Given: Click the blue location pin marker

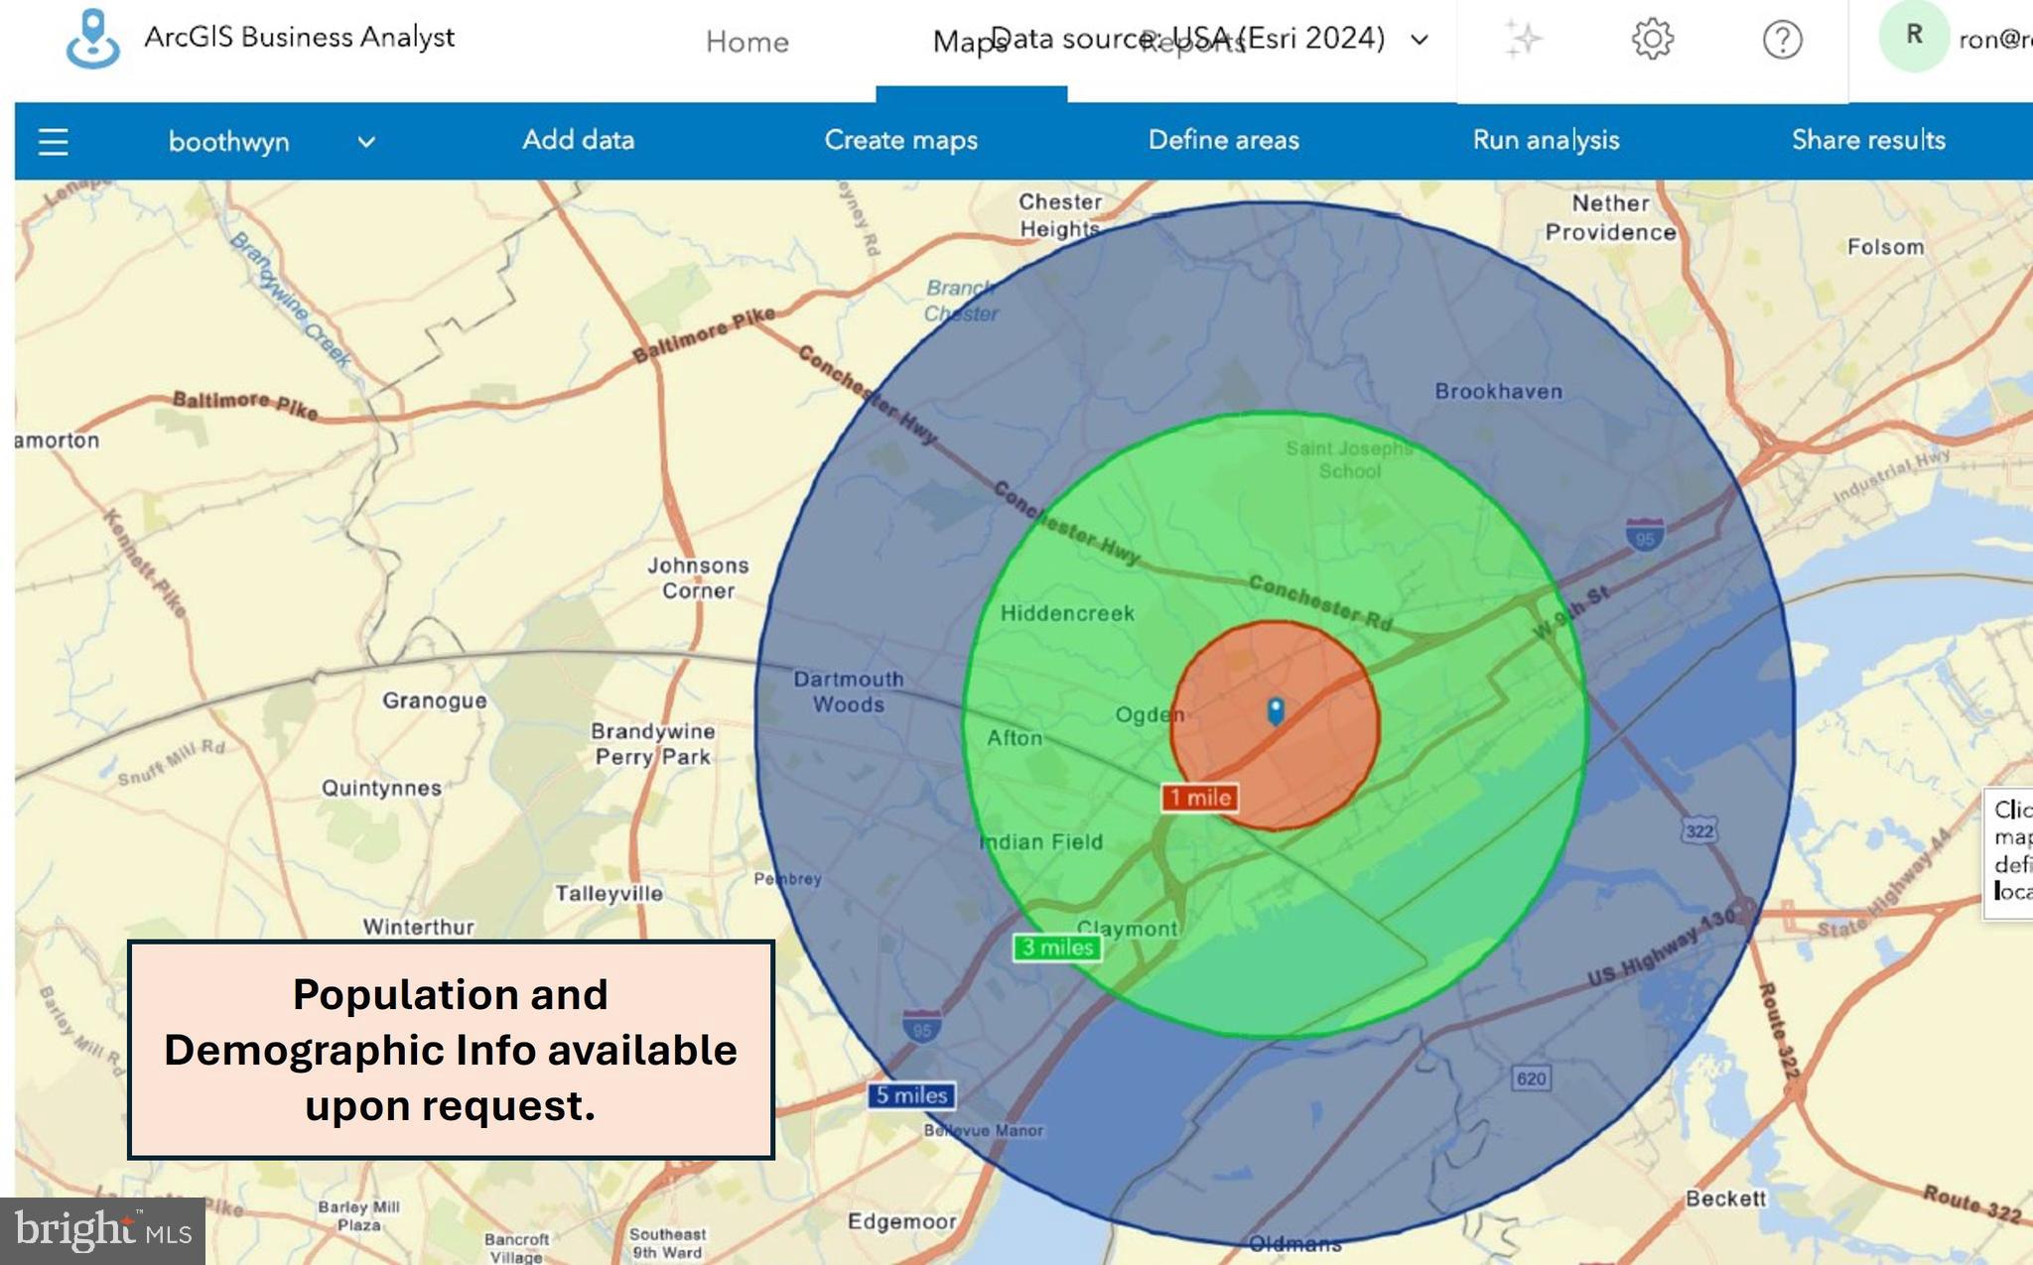Looking at the screenshot, I should point(1276,710).
